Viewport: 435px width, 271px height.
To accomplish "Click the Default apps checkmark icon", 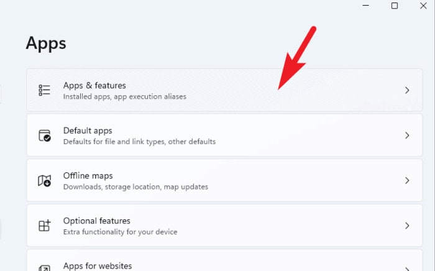I will 44,135.
